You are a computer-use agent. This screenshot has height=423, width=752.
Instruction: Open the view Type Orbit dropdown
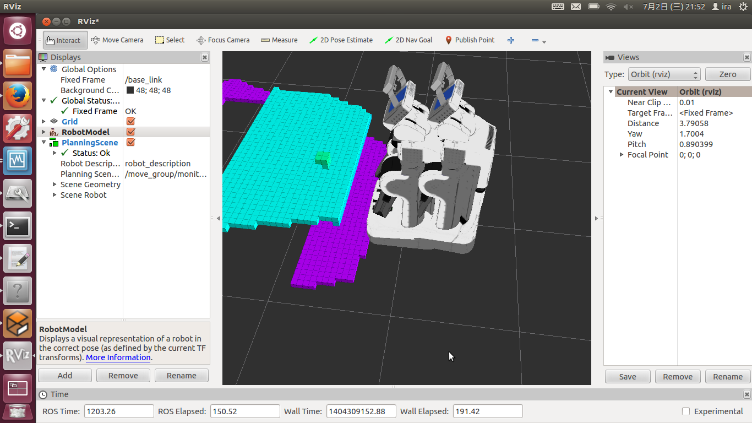(664, 74)
